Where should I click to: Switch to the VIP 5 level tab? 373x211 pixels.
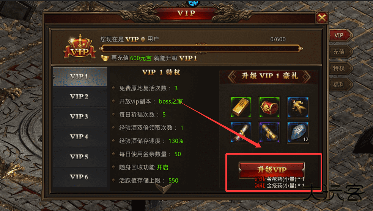click(80, 157)
